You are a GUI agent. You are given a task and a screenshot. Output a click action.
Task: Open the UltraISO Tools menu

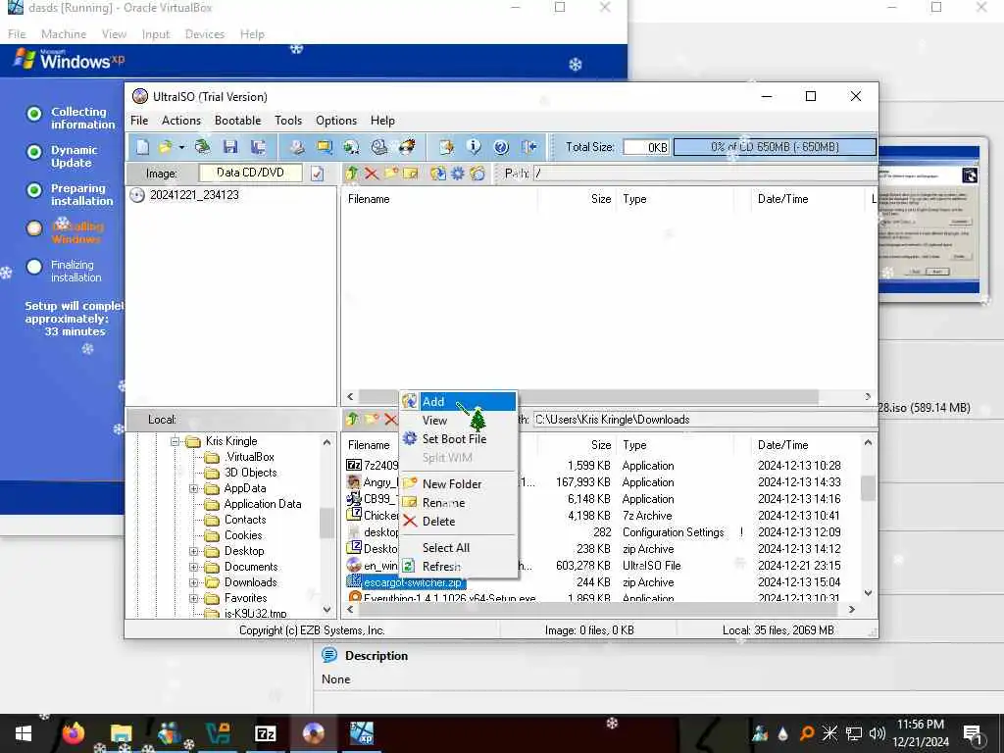pos(288,121)
